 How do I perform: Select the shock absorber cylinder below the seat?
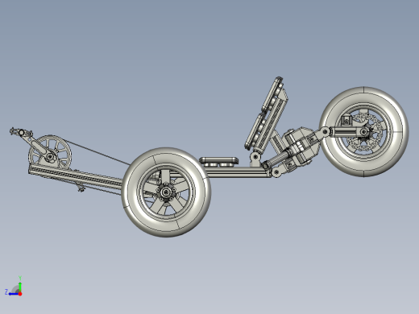280,158
